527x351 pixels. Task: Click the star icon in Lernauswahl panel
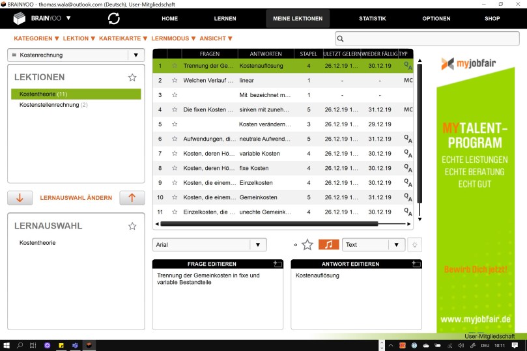[132, 226]
